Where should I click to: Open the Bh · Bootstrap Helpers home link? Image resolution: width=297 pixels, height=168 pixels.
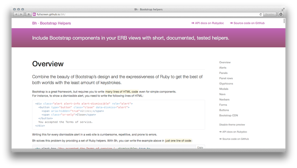[51, 23]
